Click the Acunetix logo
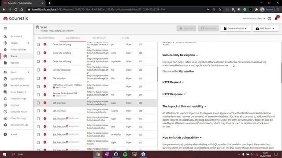This screenshot has width=282, height=158. (16, 18)
